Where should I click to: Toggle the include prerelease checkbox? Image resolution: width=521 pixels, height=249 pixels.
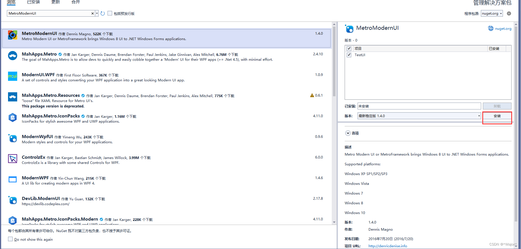coord(110,13)
